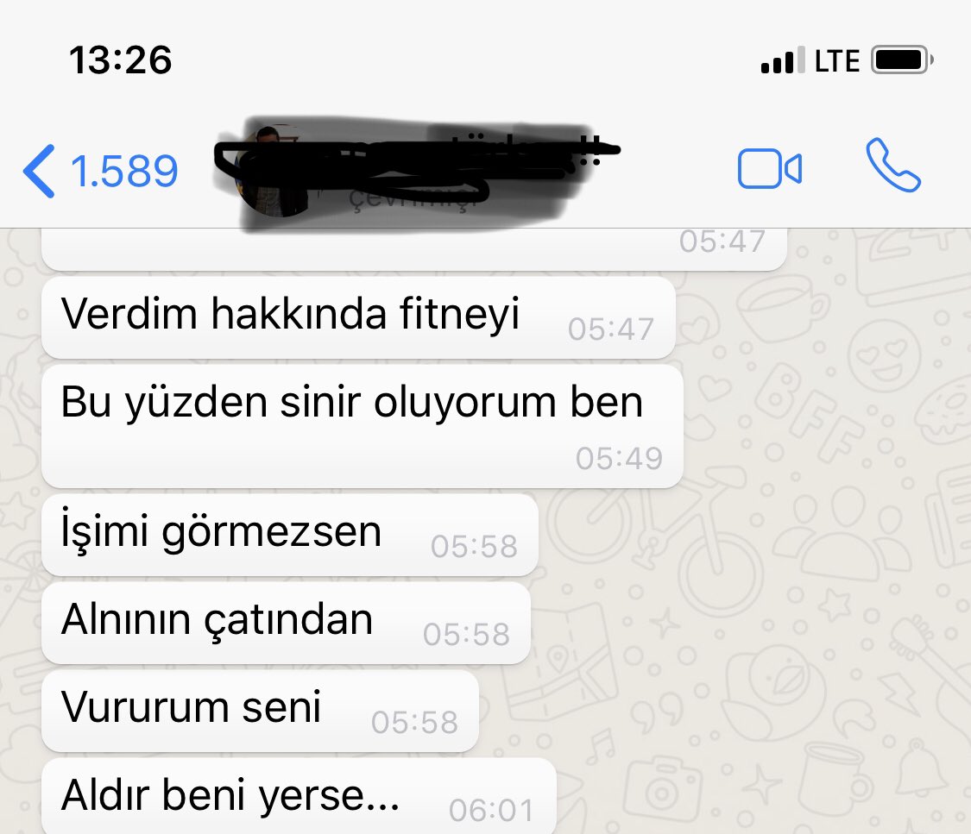The height and width of the screenshot is (834, 971).
Task: Open the contact's profile picture
Action: click(273, 172)
